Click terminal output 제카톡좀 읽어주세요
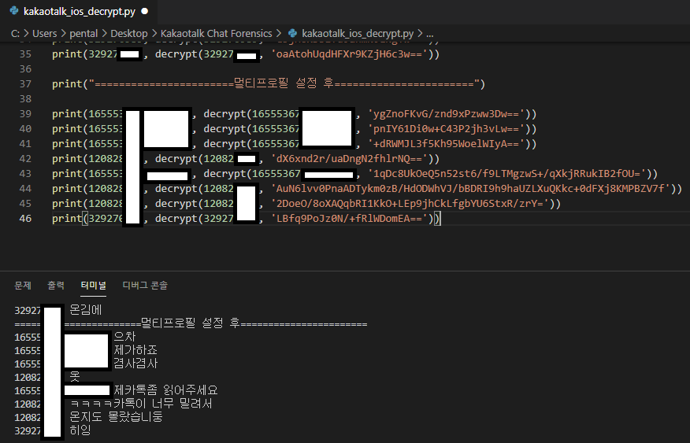 click(166, 389)
